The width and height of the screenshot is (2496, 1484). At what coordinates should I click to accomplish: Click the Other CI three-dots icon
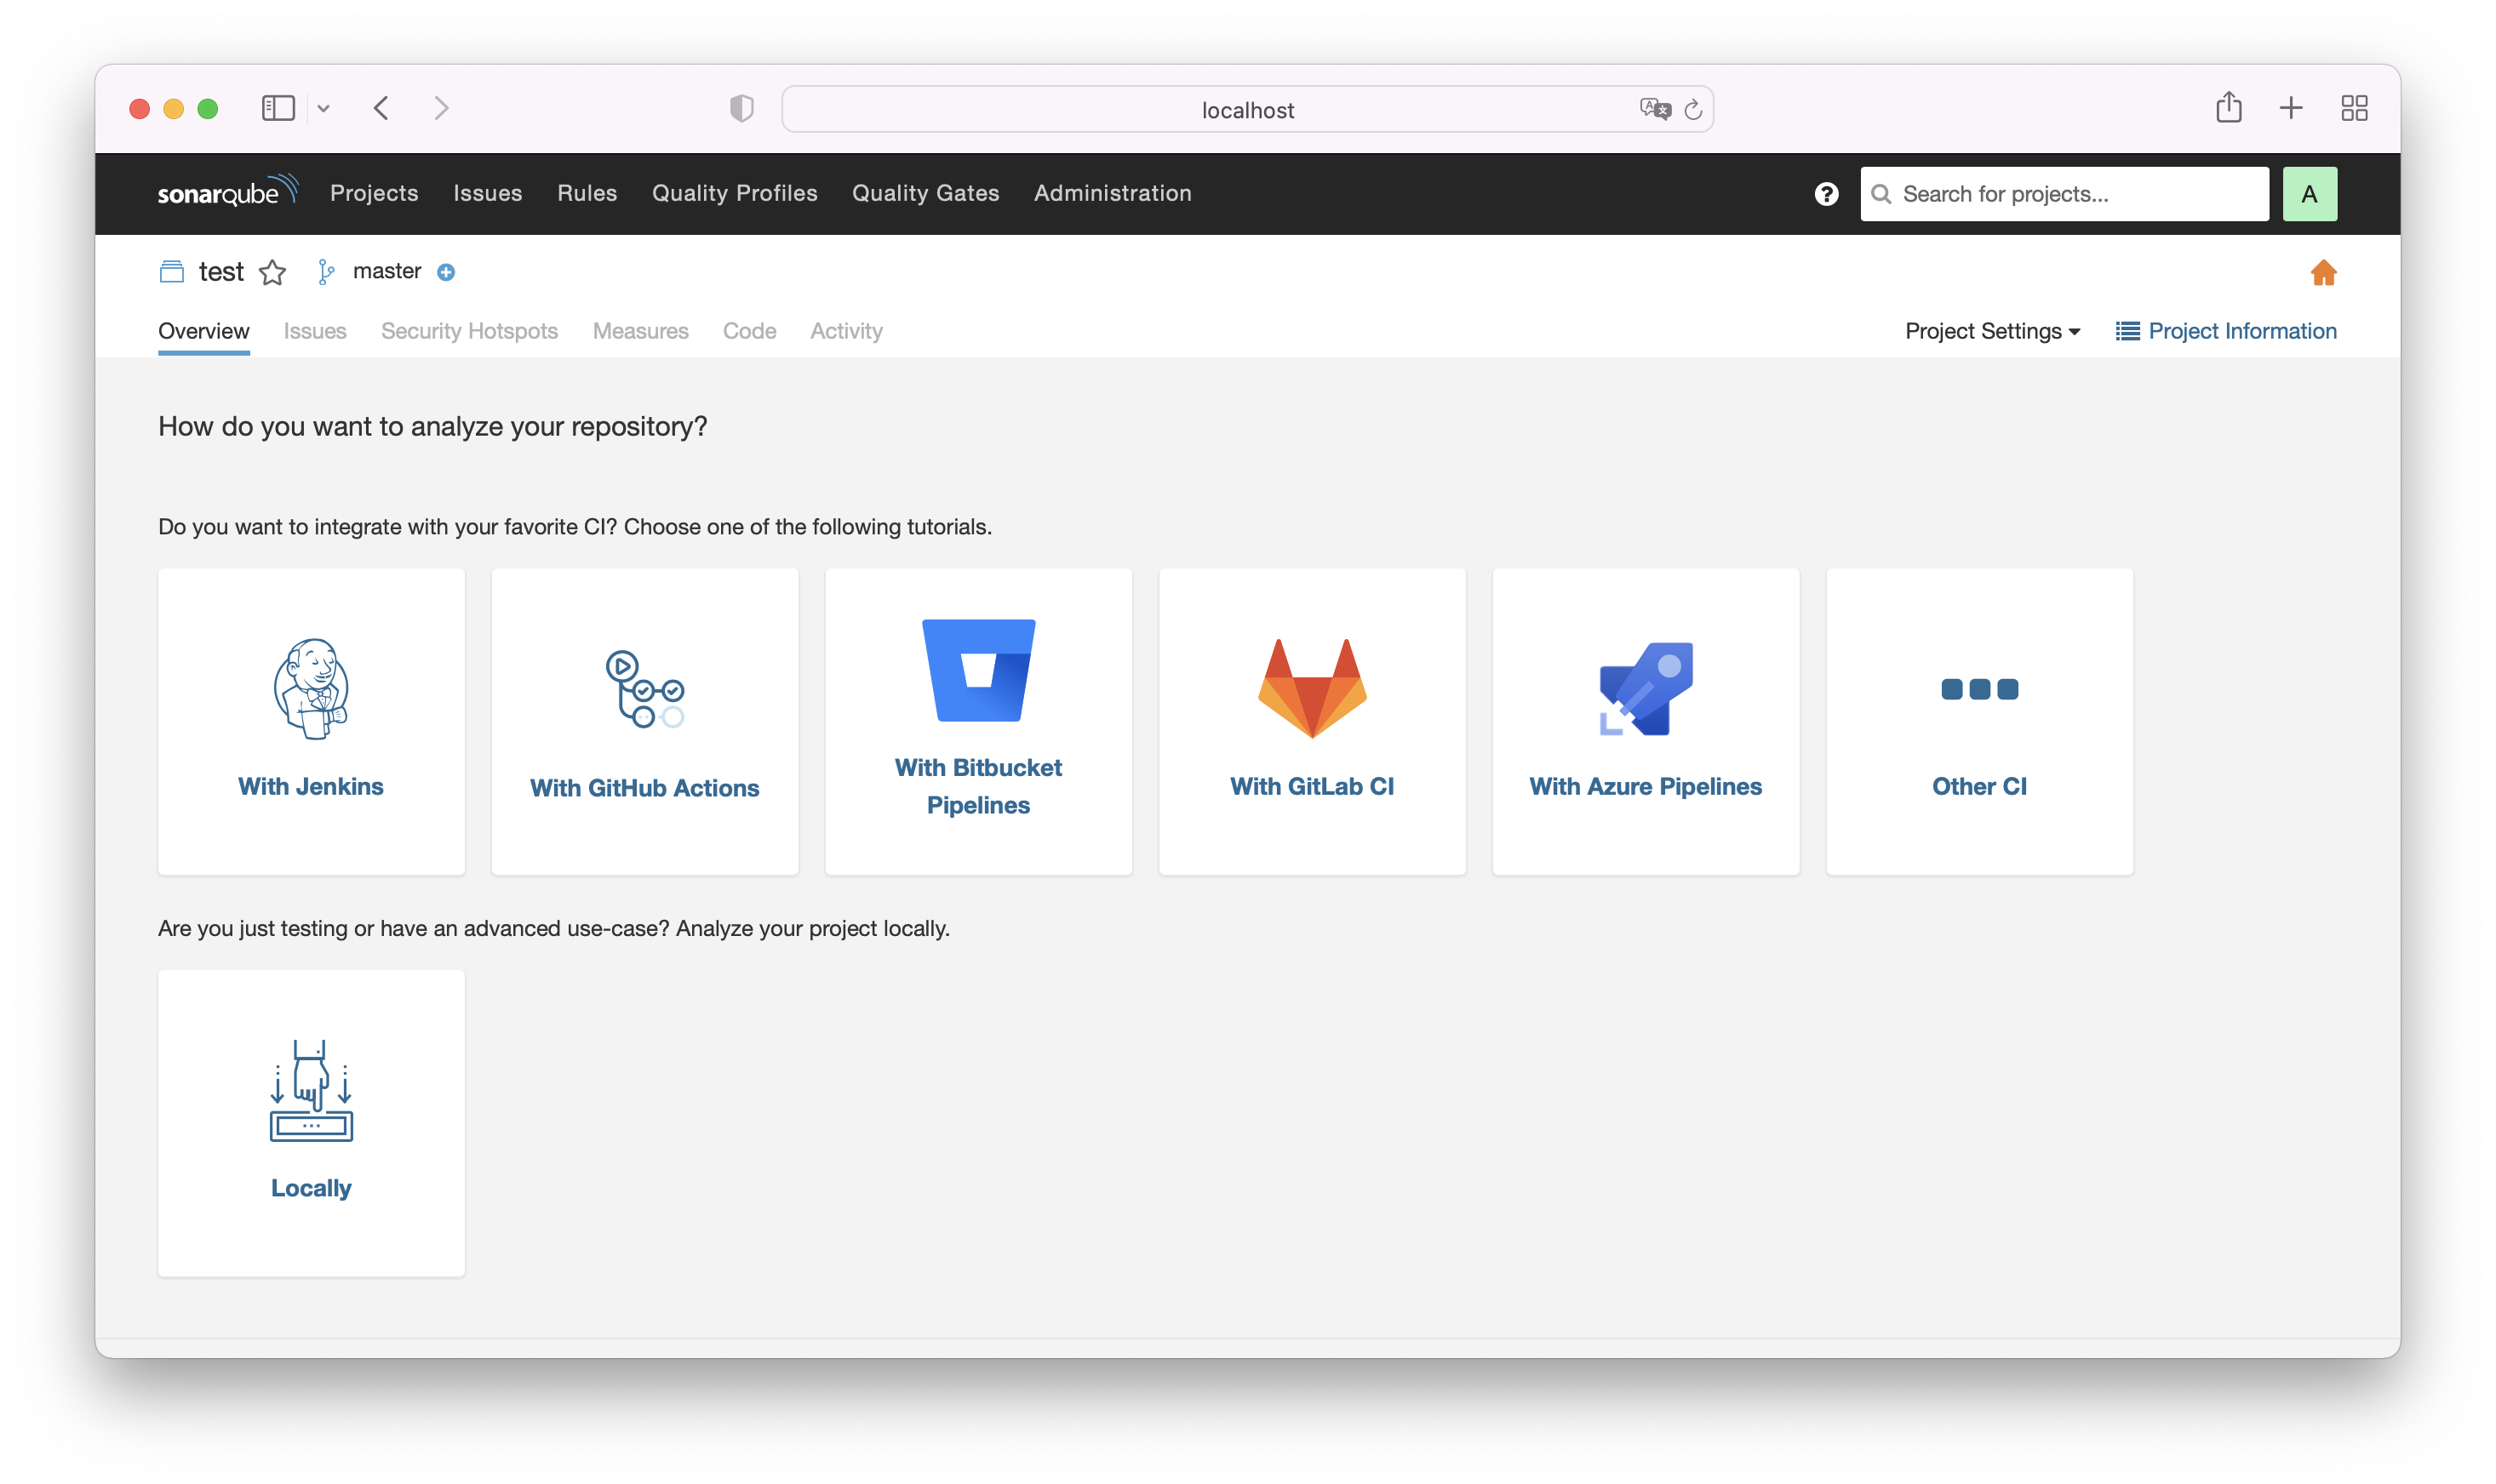click(1978, 689)
